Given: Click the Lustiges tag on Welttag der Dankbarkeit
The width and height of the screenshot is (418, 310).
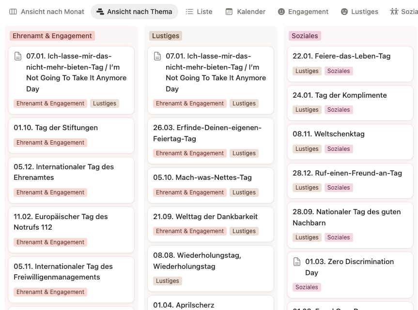Looking at the screenshot, I should [244, 231].
